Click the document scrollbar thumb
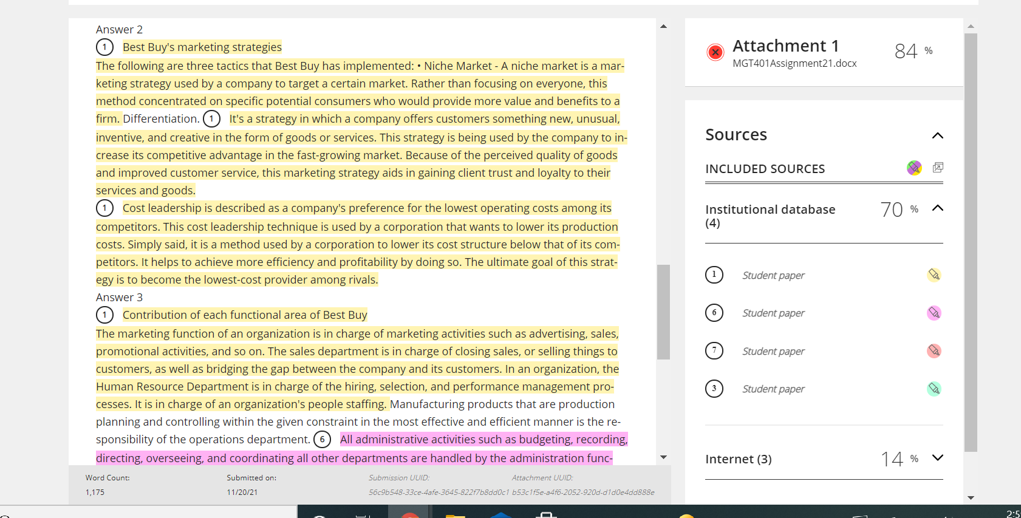The image size is (1021, 518). (x=663, y=312)
